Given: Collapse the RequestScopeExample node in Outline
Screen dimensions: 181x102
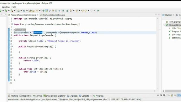Looking at the screenshot, I should pos(164,25).
